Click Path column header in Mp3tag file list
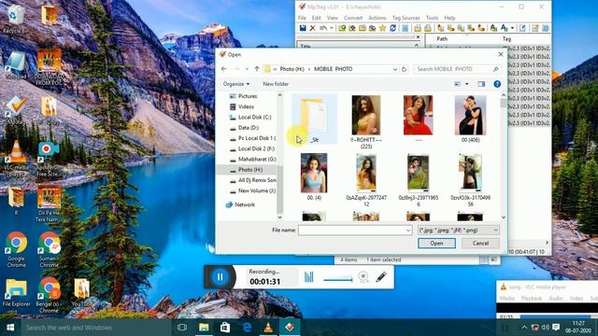598x336 pixels. 442,39
